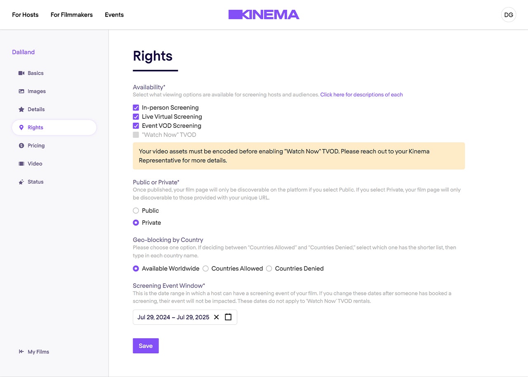Click the Public or Private label
Image resolution: width=528 pixels, height=377 pixels.
tap(156, 182)
